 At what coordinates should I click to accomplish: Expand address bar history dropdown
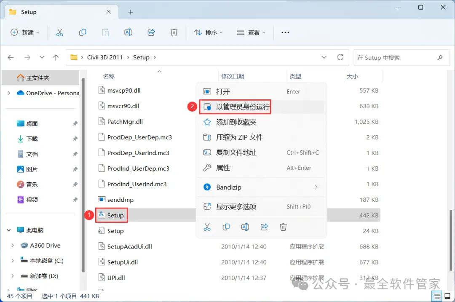324,57
